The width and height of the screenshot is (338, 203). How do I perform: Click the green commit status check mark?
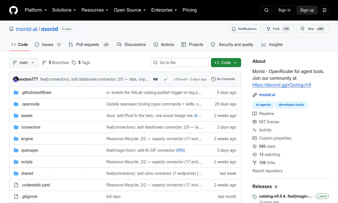166,79
